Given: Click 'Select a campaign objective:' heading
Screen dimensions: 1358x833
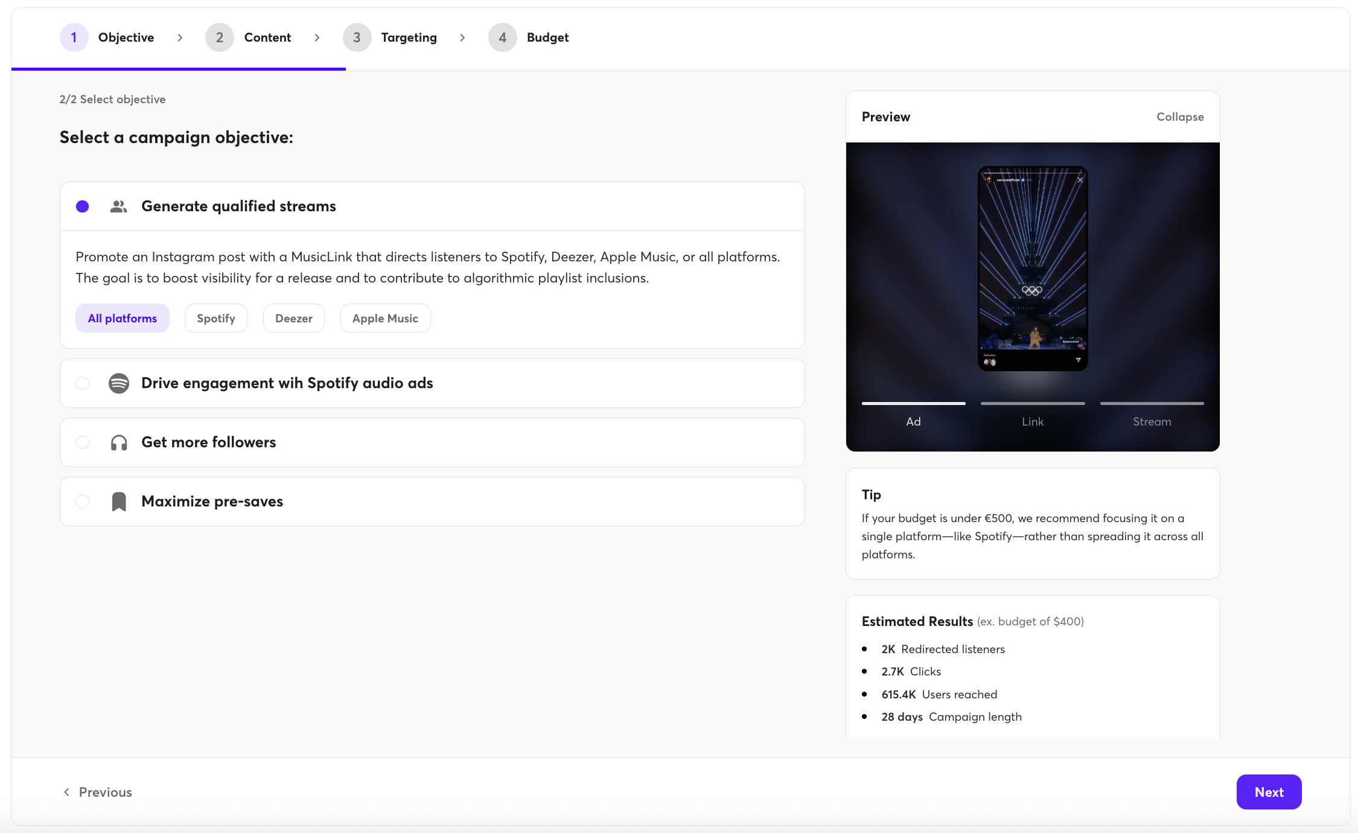Looking at the screenshot, I should [x=176, y=138].
